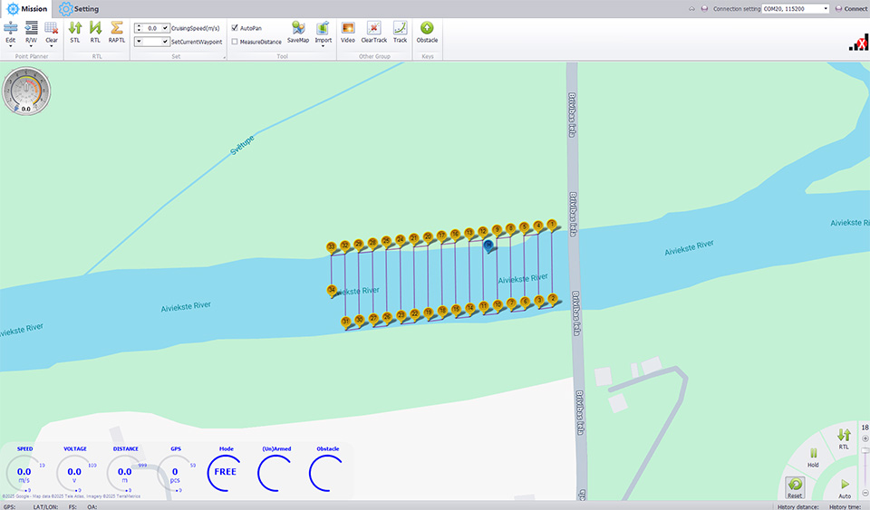Click the 'LAT/LON:' status bar entry

[x=45, y=506]
